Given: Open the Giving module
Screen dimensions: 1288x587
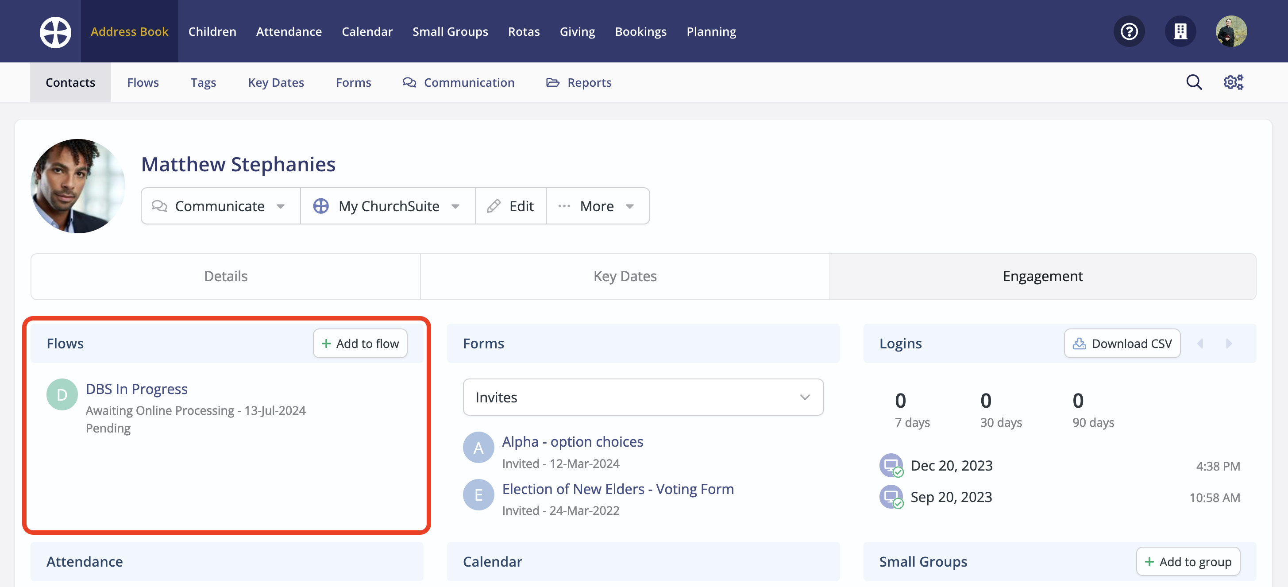Looking at the screenshot, I should pos(578,31).
